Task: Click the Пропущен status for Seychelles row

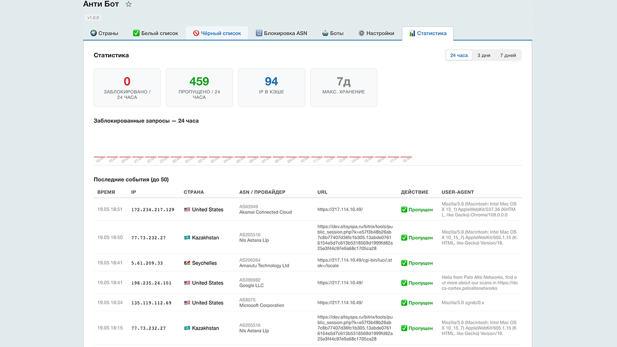Action: coord(417,263)
